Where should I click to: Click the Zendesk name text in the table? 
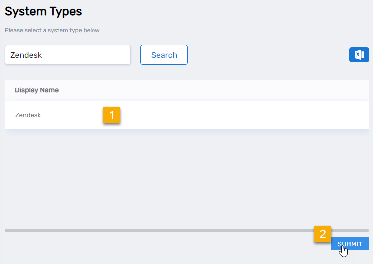(x=28, y=115)
